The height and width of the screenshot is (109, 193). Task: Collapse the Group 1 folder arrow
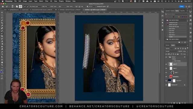tap(168, 57)
